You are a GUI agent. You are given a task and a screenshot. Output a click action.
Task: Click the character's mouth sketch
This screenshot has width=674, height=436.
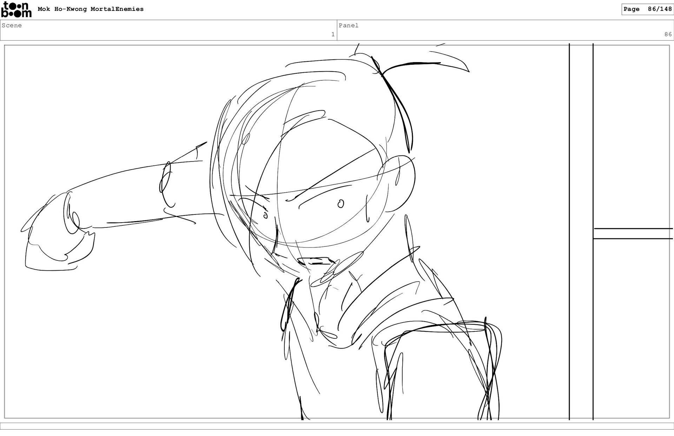(315, 262)
